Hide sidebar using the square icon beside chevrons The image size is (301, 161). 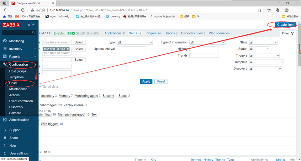(34, 25)
